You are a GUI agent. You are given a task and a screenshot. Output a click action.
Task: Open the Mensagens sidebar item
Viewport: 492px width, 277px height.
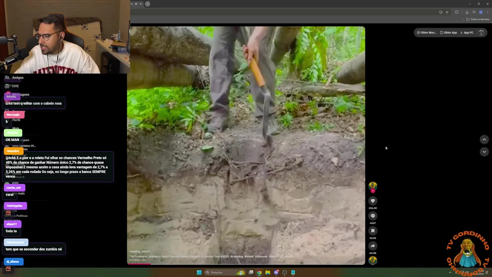pos(21,95)
